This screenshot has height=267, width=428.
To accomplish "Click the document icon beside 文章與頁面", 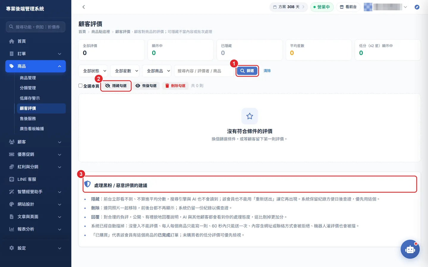I will coord(12,217).
